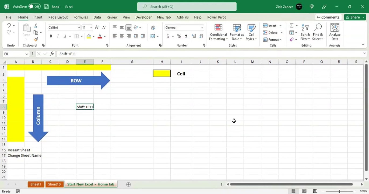Click the Comments button
This screenshot has height=194, width=369.
328,17
